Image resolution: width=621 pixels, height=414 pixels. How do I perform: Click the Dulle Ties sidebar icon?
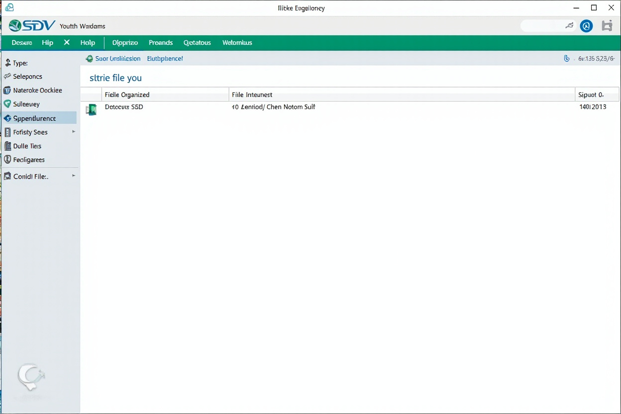click(7, 146)
